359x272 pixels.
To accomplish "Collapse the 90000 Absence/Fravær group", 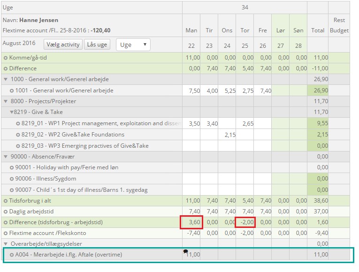I will (x=6, y=157).
